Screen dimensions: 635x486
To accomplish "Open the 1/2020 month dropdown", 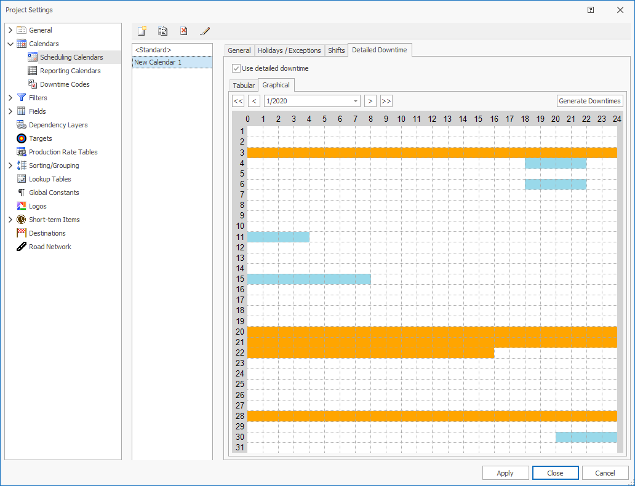I will [356, 101].
